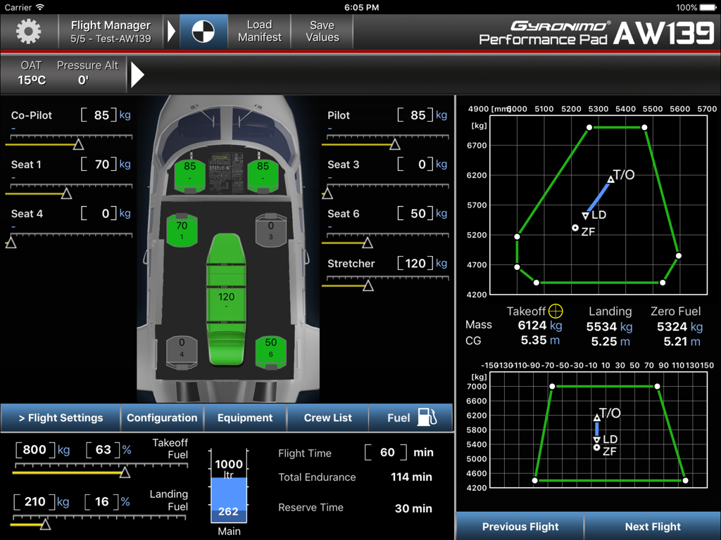Screen dimensions: 721x540
Task: Click the Load Manifest button
Action: 258,31
